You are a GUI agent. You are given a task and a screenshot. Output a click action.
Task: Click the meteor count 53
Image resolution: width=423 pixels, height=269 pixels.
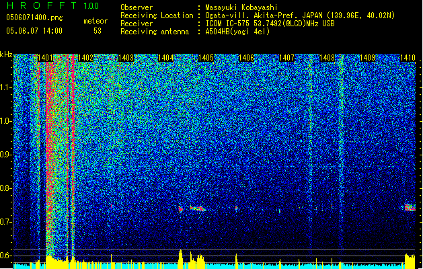tap(98, 31)
